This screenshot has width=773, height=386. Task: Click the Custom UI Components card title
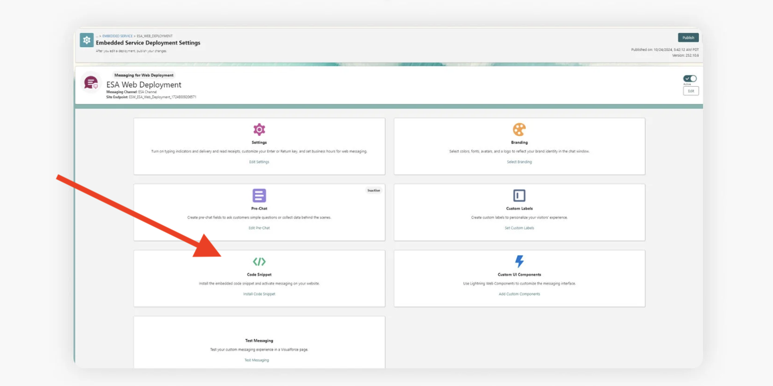519,274
